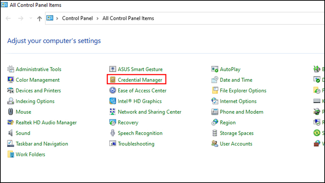Click the Mouse icon

coord(11,111)
